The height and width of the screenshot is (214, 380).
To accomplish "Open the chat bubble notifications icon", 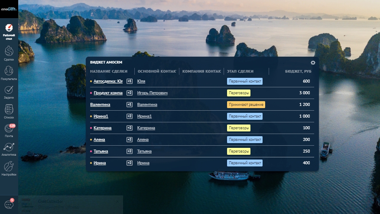I will tap(9, 204).
